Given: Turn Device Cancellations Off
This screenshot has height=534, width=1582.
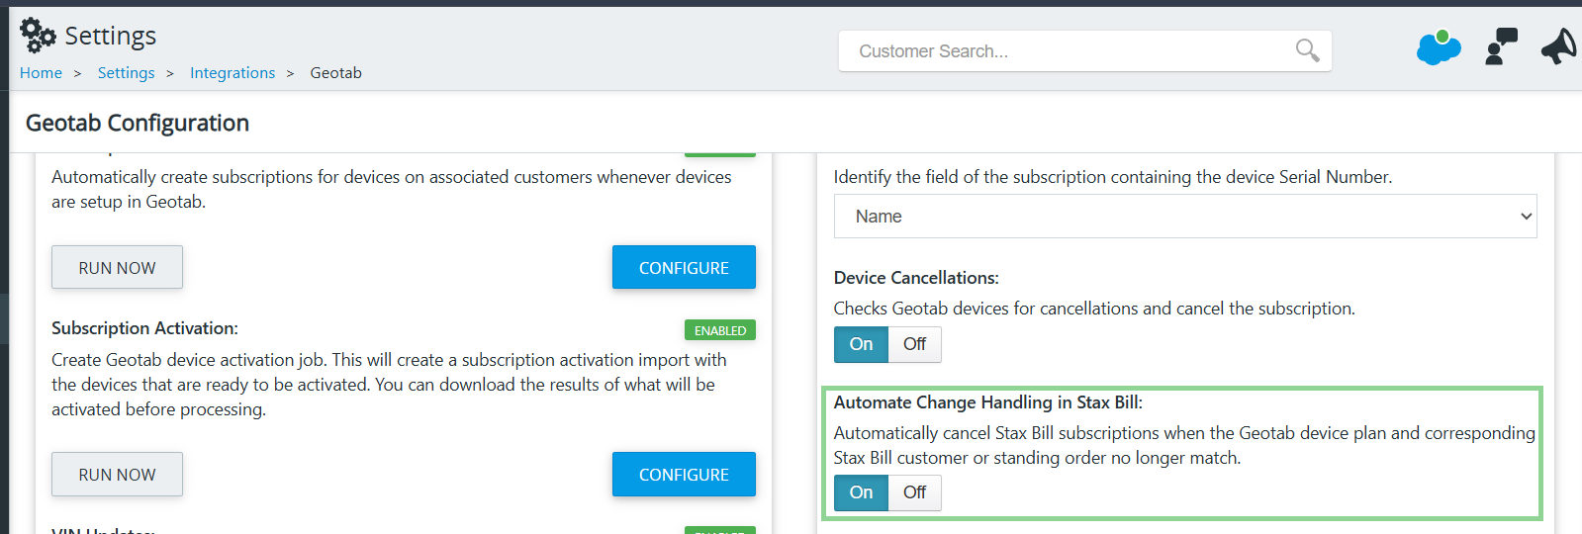Looking at the screenshot, I should 914,344.
